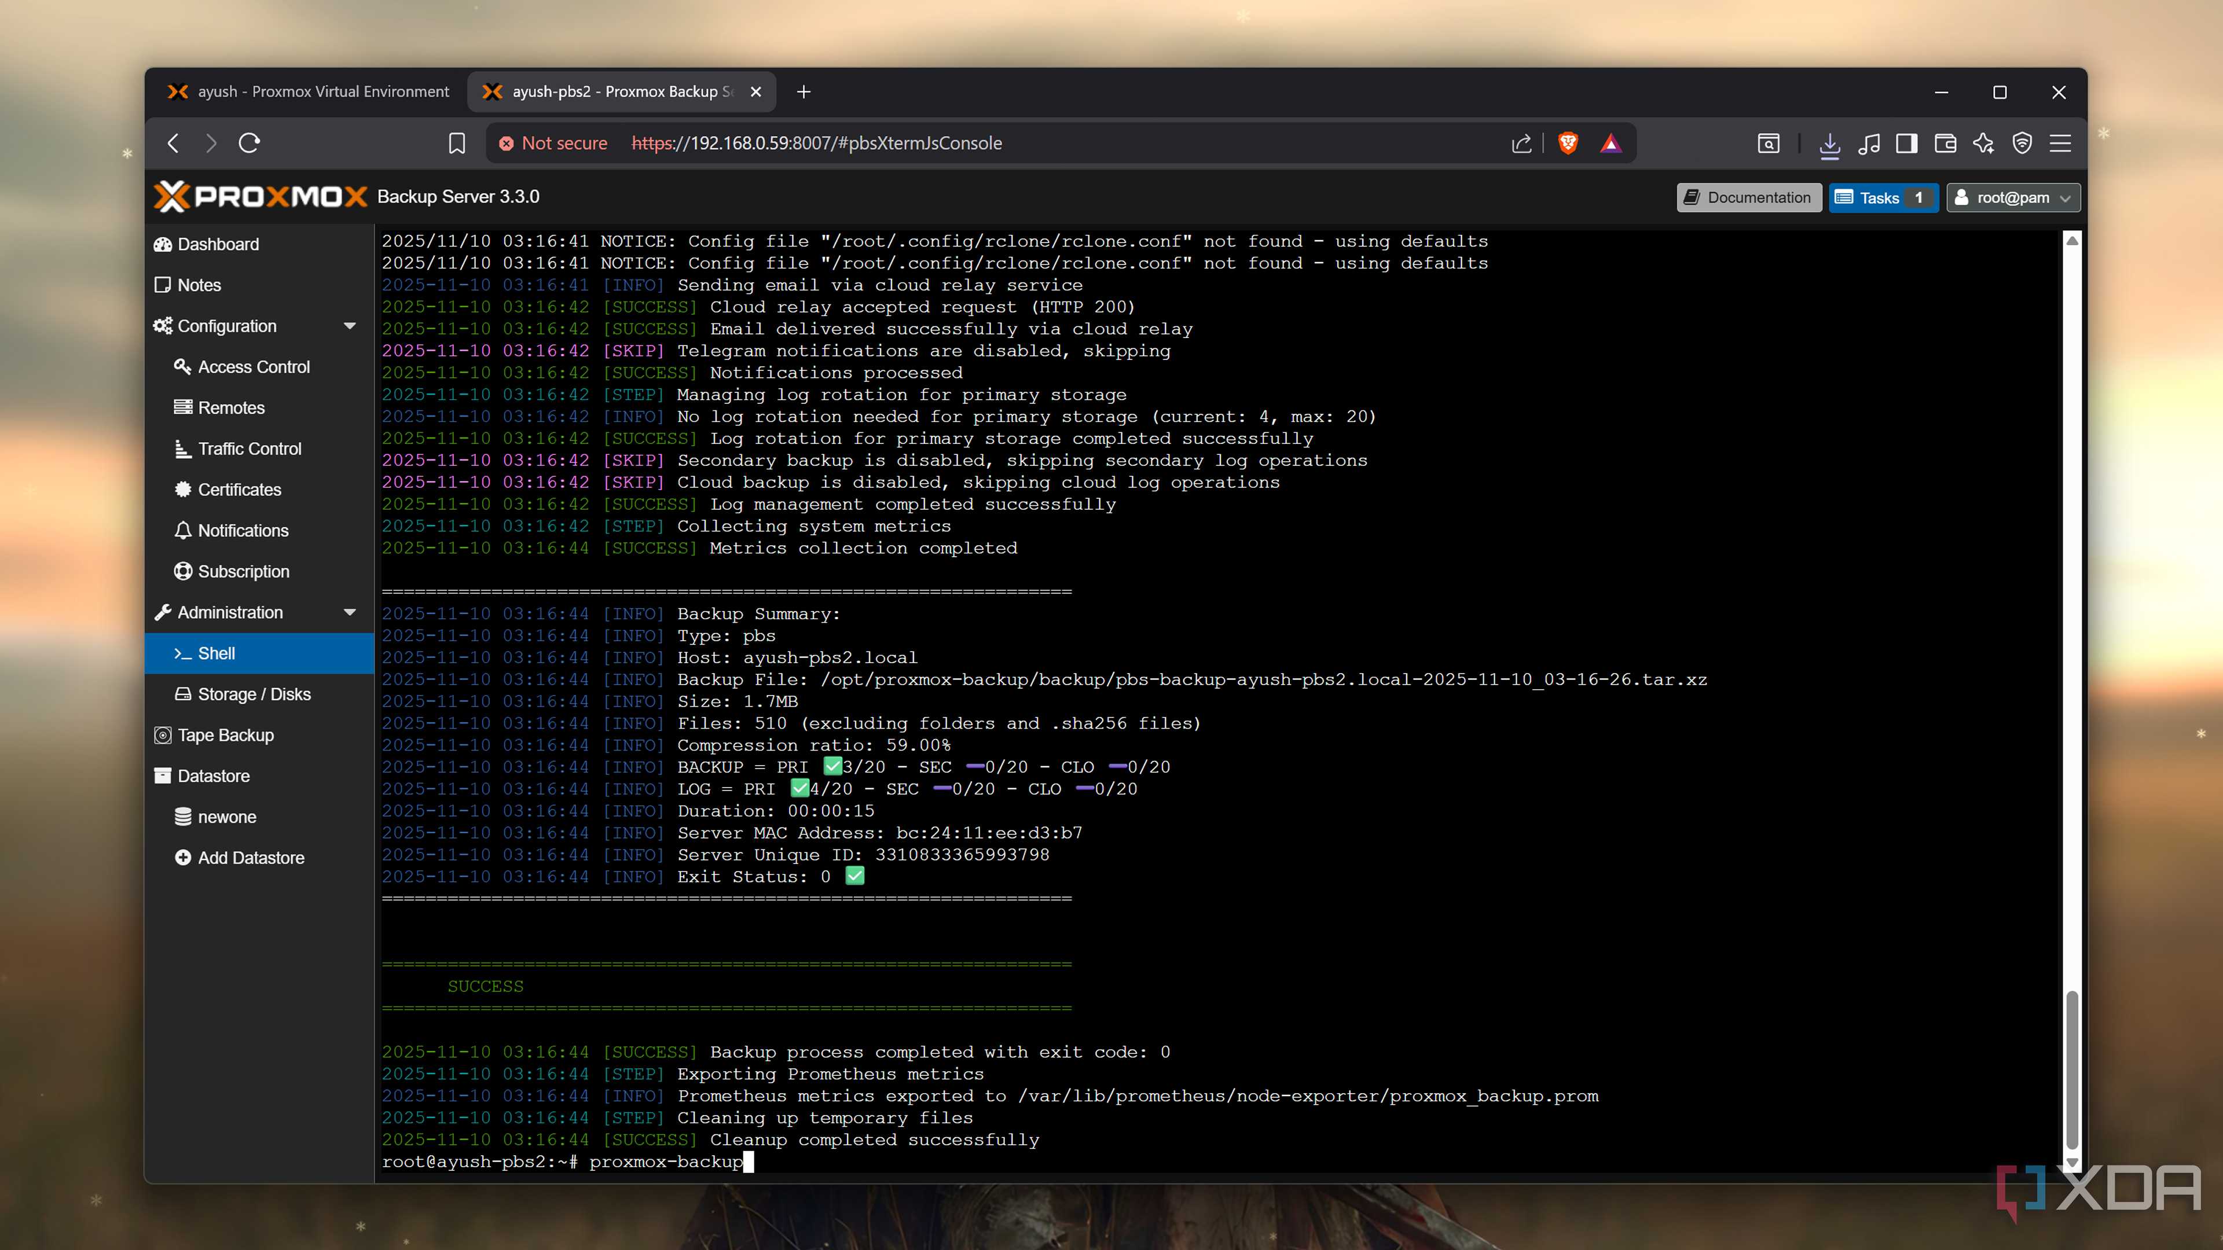Viewport: 2223px width, 1250px height.
Task: Open Notes in sidebar
Action: (x=259, y=285)
